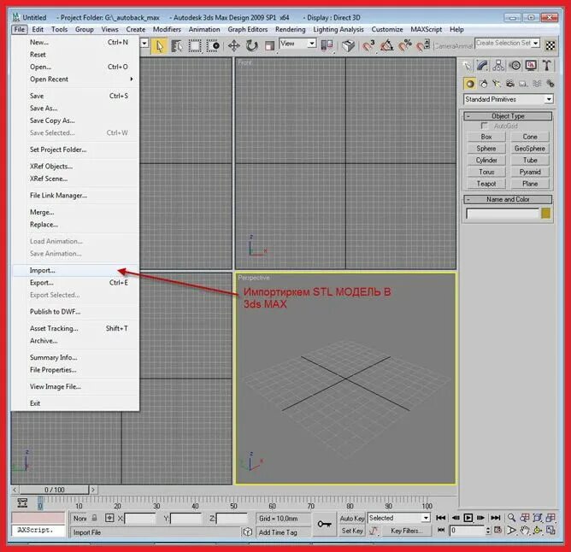
Task: Click the time slider 0 / 100 handle
Action: point(54,490)
